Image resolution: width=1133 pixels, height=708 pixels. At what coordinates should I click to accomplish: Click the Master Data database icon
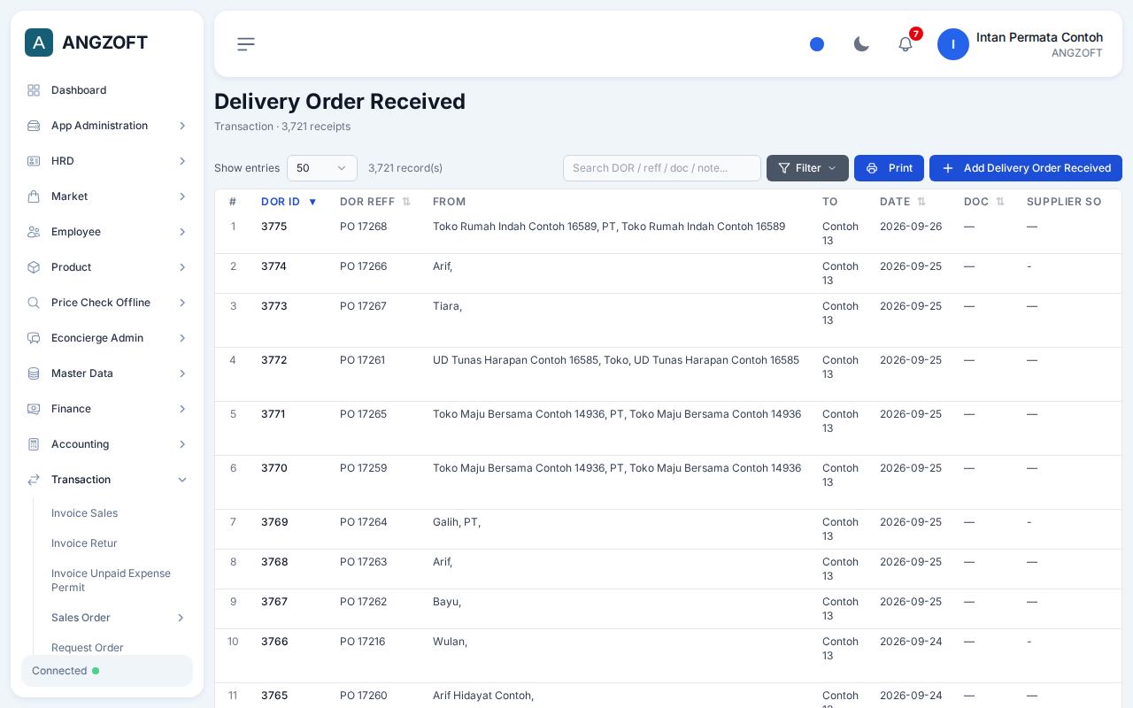coord(34,373)
